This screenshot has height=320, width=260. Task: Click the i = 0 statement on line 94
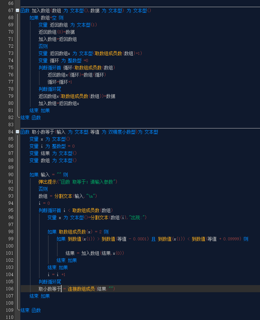pyautogui.click(x=44, y=204)
